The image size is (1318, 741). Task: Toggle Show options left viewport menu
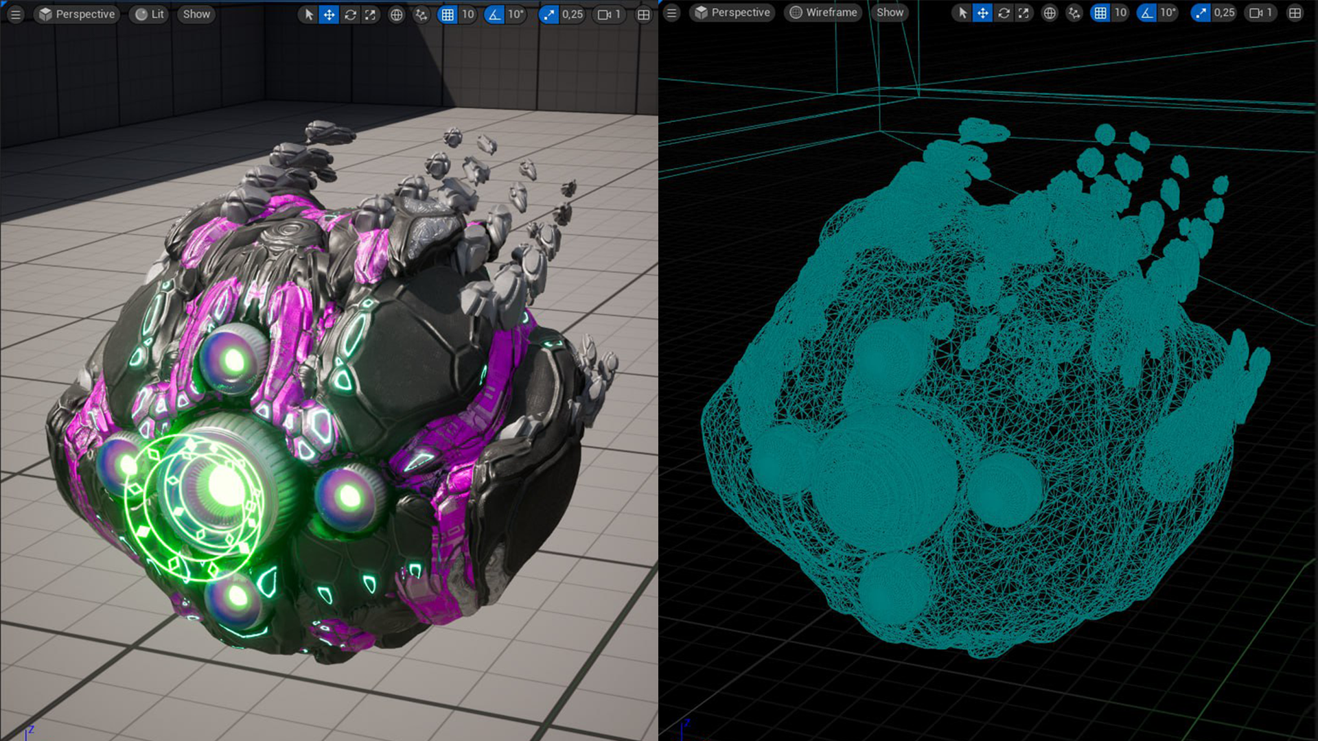tap(196, 14)
